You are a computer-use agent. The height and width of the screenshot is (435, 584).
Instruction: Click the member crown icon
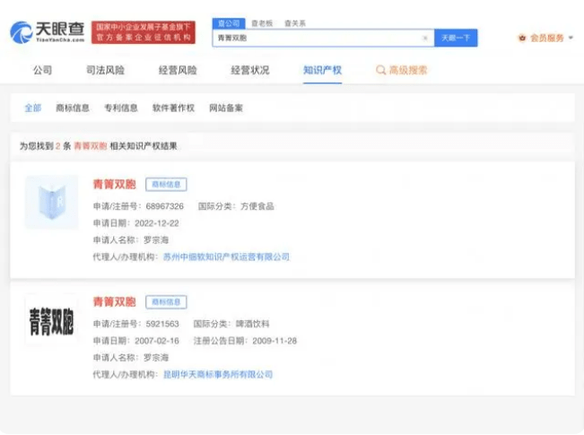tap(522, 38)
